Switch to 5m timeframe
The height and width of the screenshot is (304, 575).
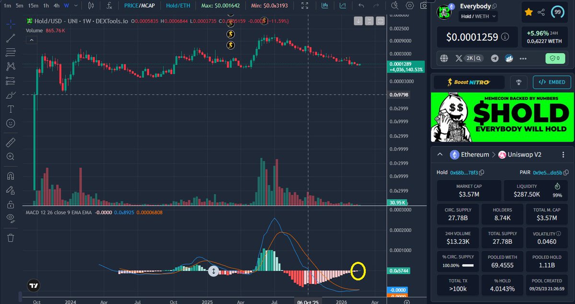19,6
